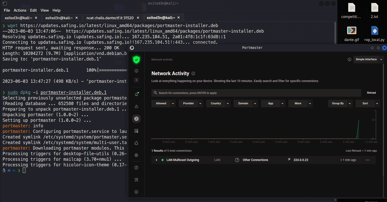Switch to the ncat challs.dantectf.it terminal tab

click(110, 18)
